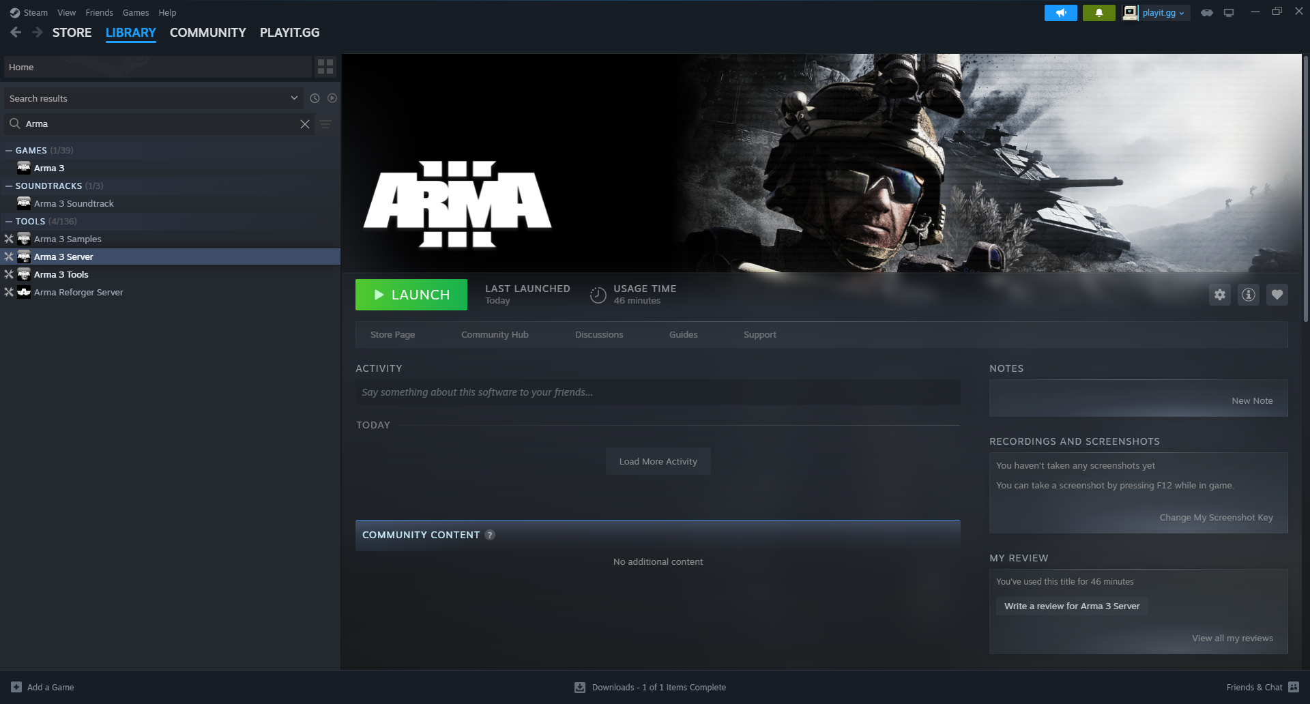1310x704 pixels.
Task: Open advanced search filter options
Action: tap(325, 124)
